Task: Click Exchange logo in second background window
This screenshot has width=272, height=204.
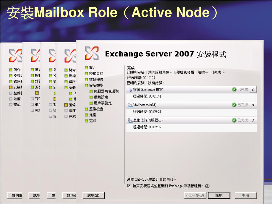Action: (35, 55)
